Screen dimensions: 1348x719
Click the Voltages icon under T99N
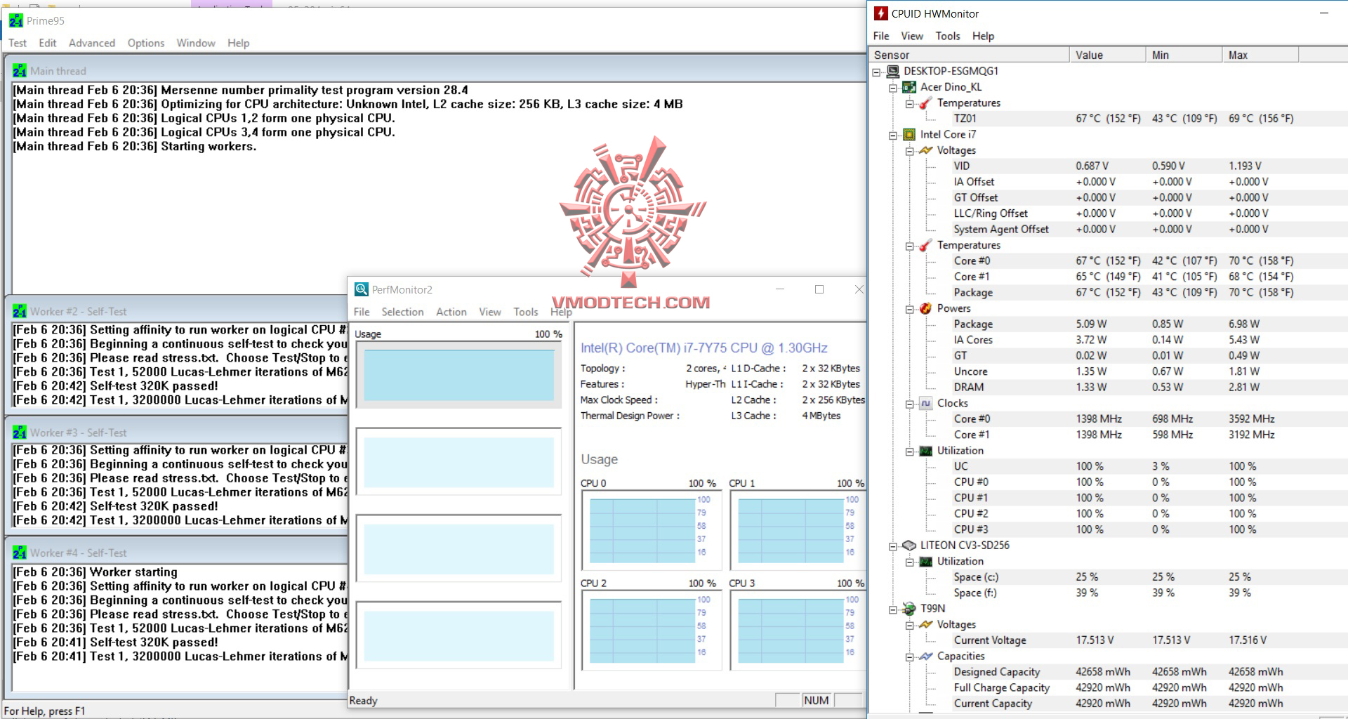pos(926,625)
